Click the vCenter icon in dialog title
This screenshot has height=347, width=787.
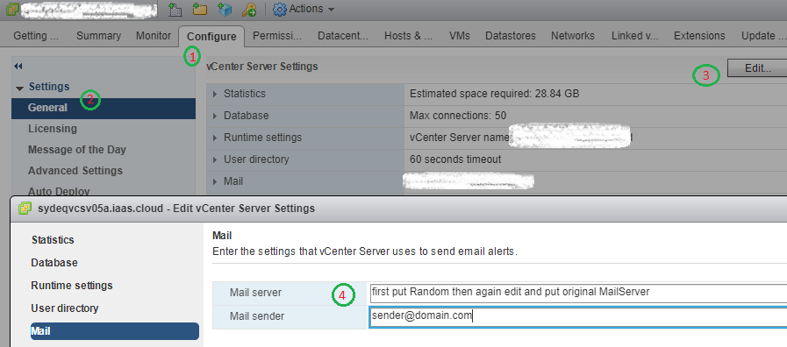tap(25, 208)
